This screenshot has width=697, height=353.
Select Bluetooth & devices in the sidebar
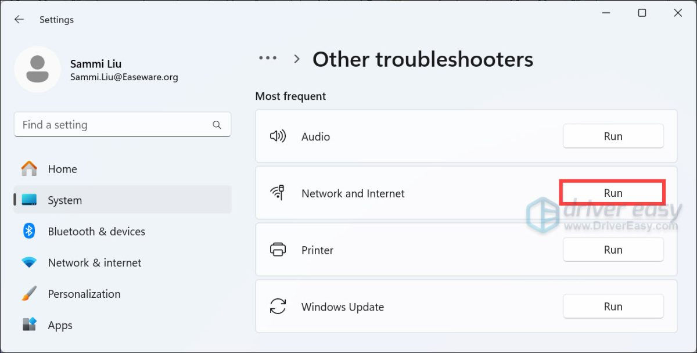pos(96,231)
